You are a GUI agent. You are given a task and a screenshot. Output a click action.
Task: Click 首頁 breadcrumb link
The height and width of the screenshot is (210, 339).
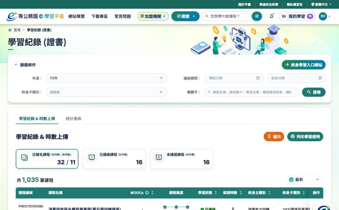[17, 30]
